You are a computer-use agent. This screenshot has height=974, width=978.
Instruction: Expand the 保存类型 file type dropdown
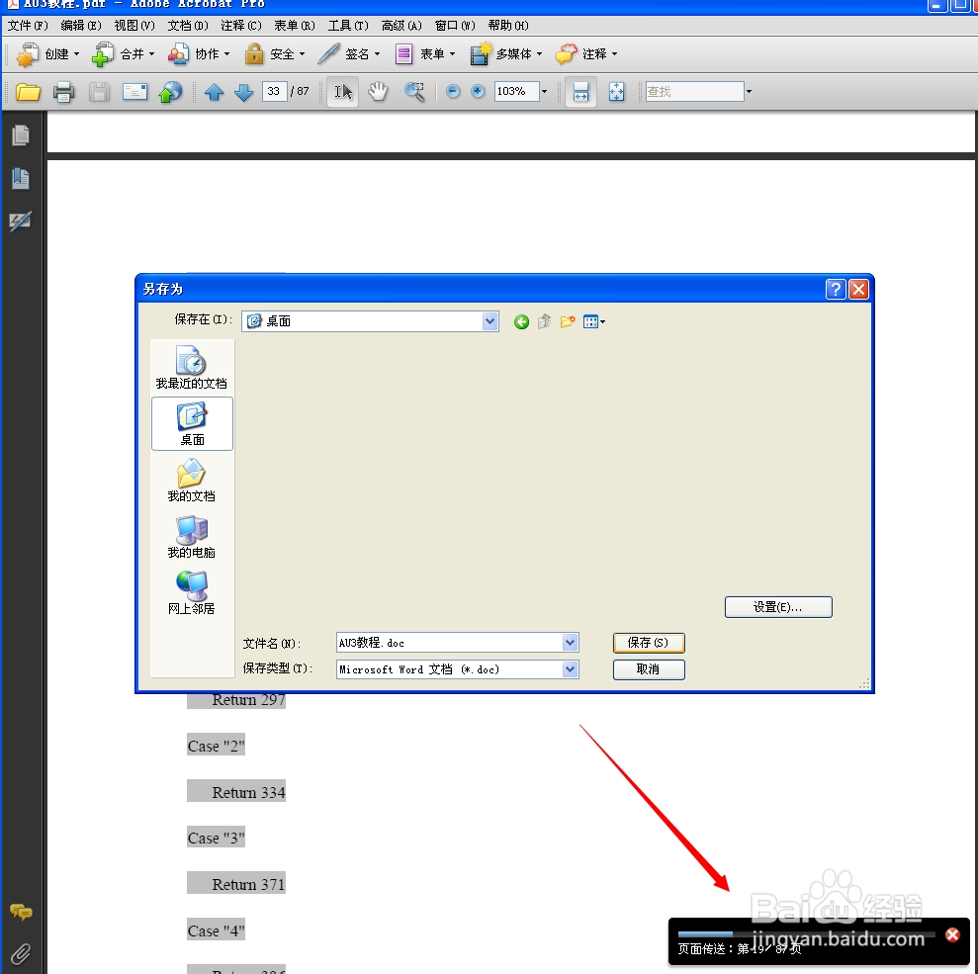pyautogui.click(x=570, y=669)
